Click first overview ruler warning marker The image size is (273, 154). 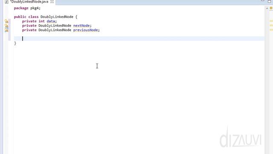coord(271,21)
